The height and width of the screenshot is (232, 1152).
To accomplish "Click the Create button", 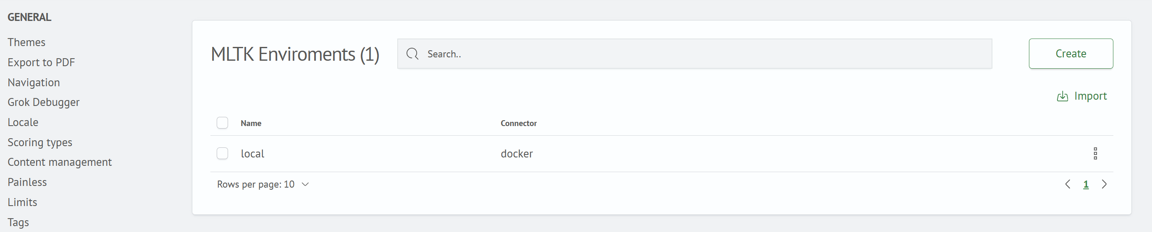I will point(1071,54).
